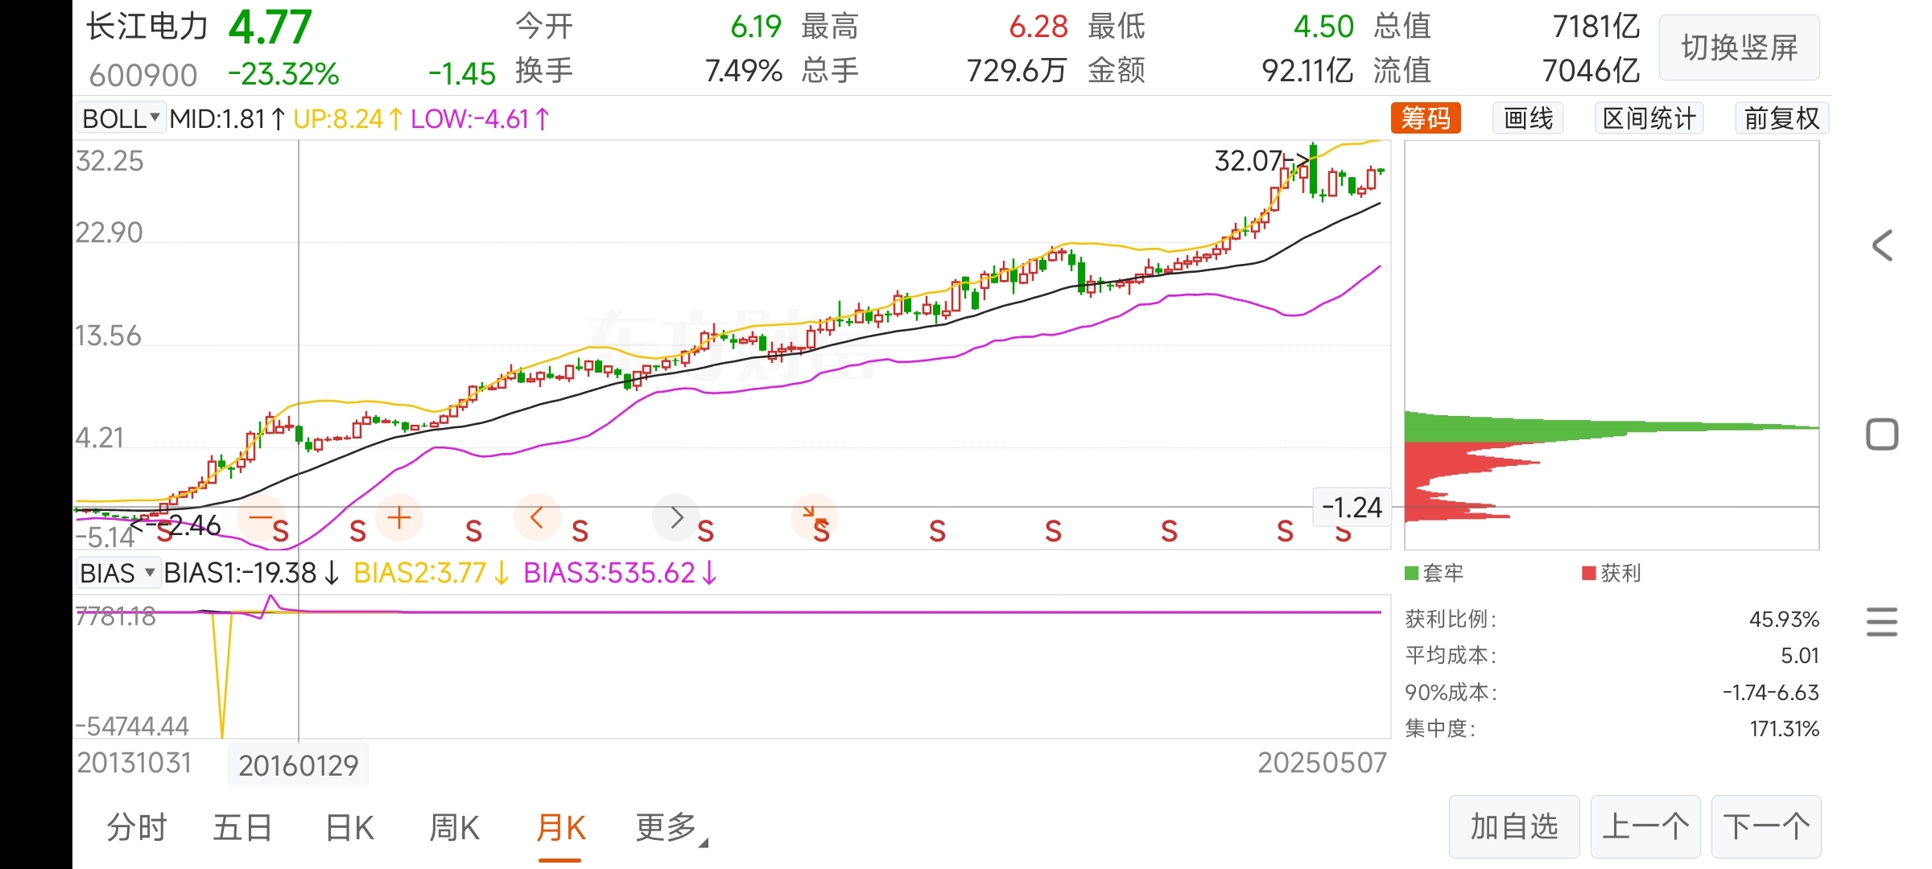Tap the stock code 600900
The image size is (1932, 869).
point(143,75)
